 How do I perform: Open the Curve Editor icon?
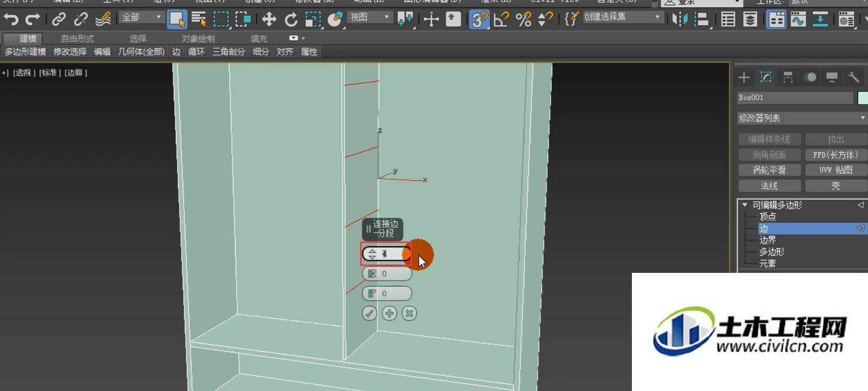(798, 20)
